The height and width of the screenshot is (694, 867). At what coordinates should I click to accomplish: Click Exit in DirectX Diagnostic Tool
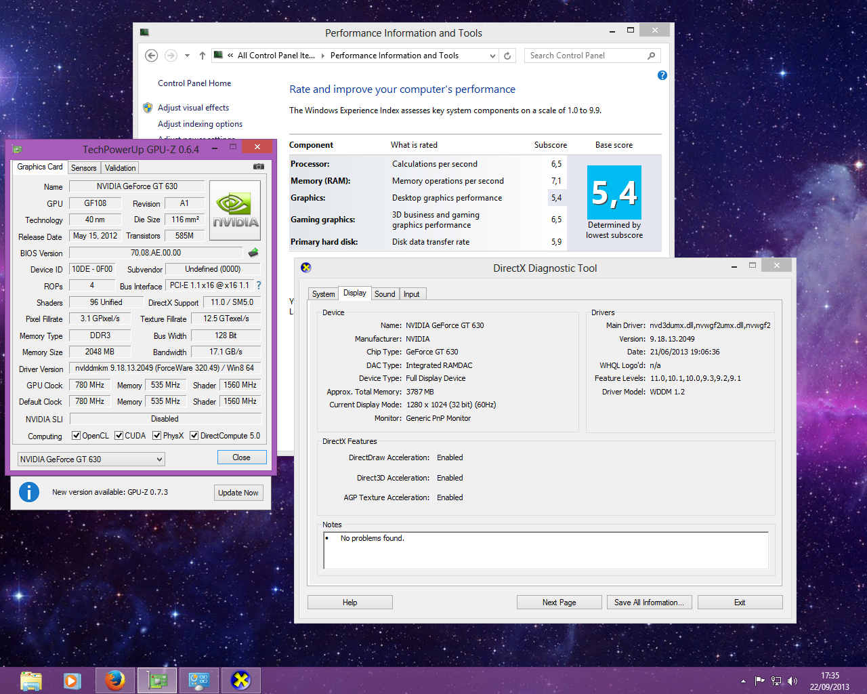[x=740, y=603]
